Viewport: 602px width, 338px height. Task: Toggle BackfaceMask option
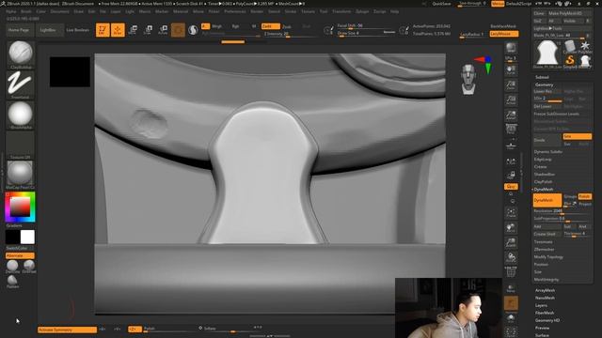(x=503, y=26)
